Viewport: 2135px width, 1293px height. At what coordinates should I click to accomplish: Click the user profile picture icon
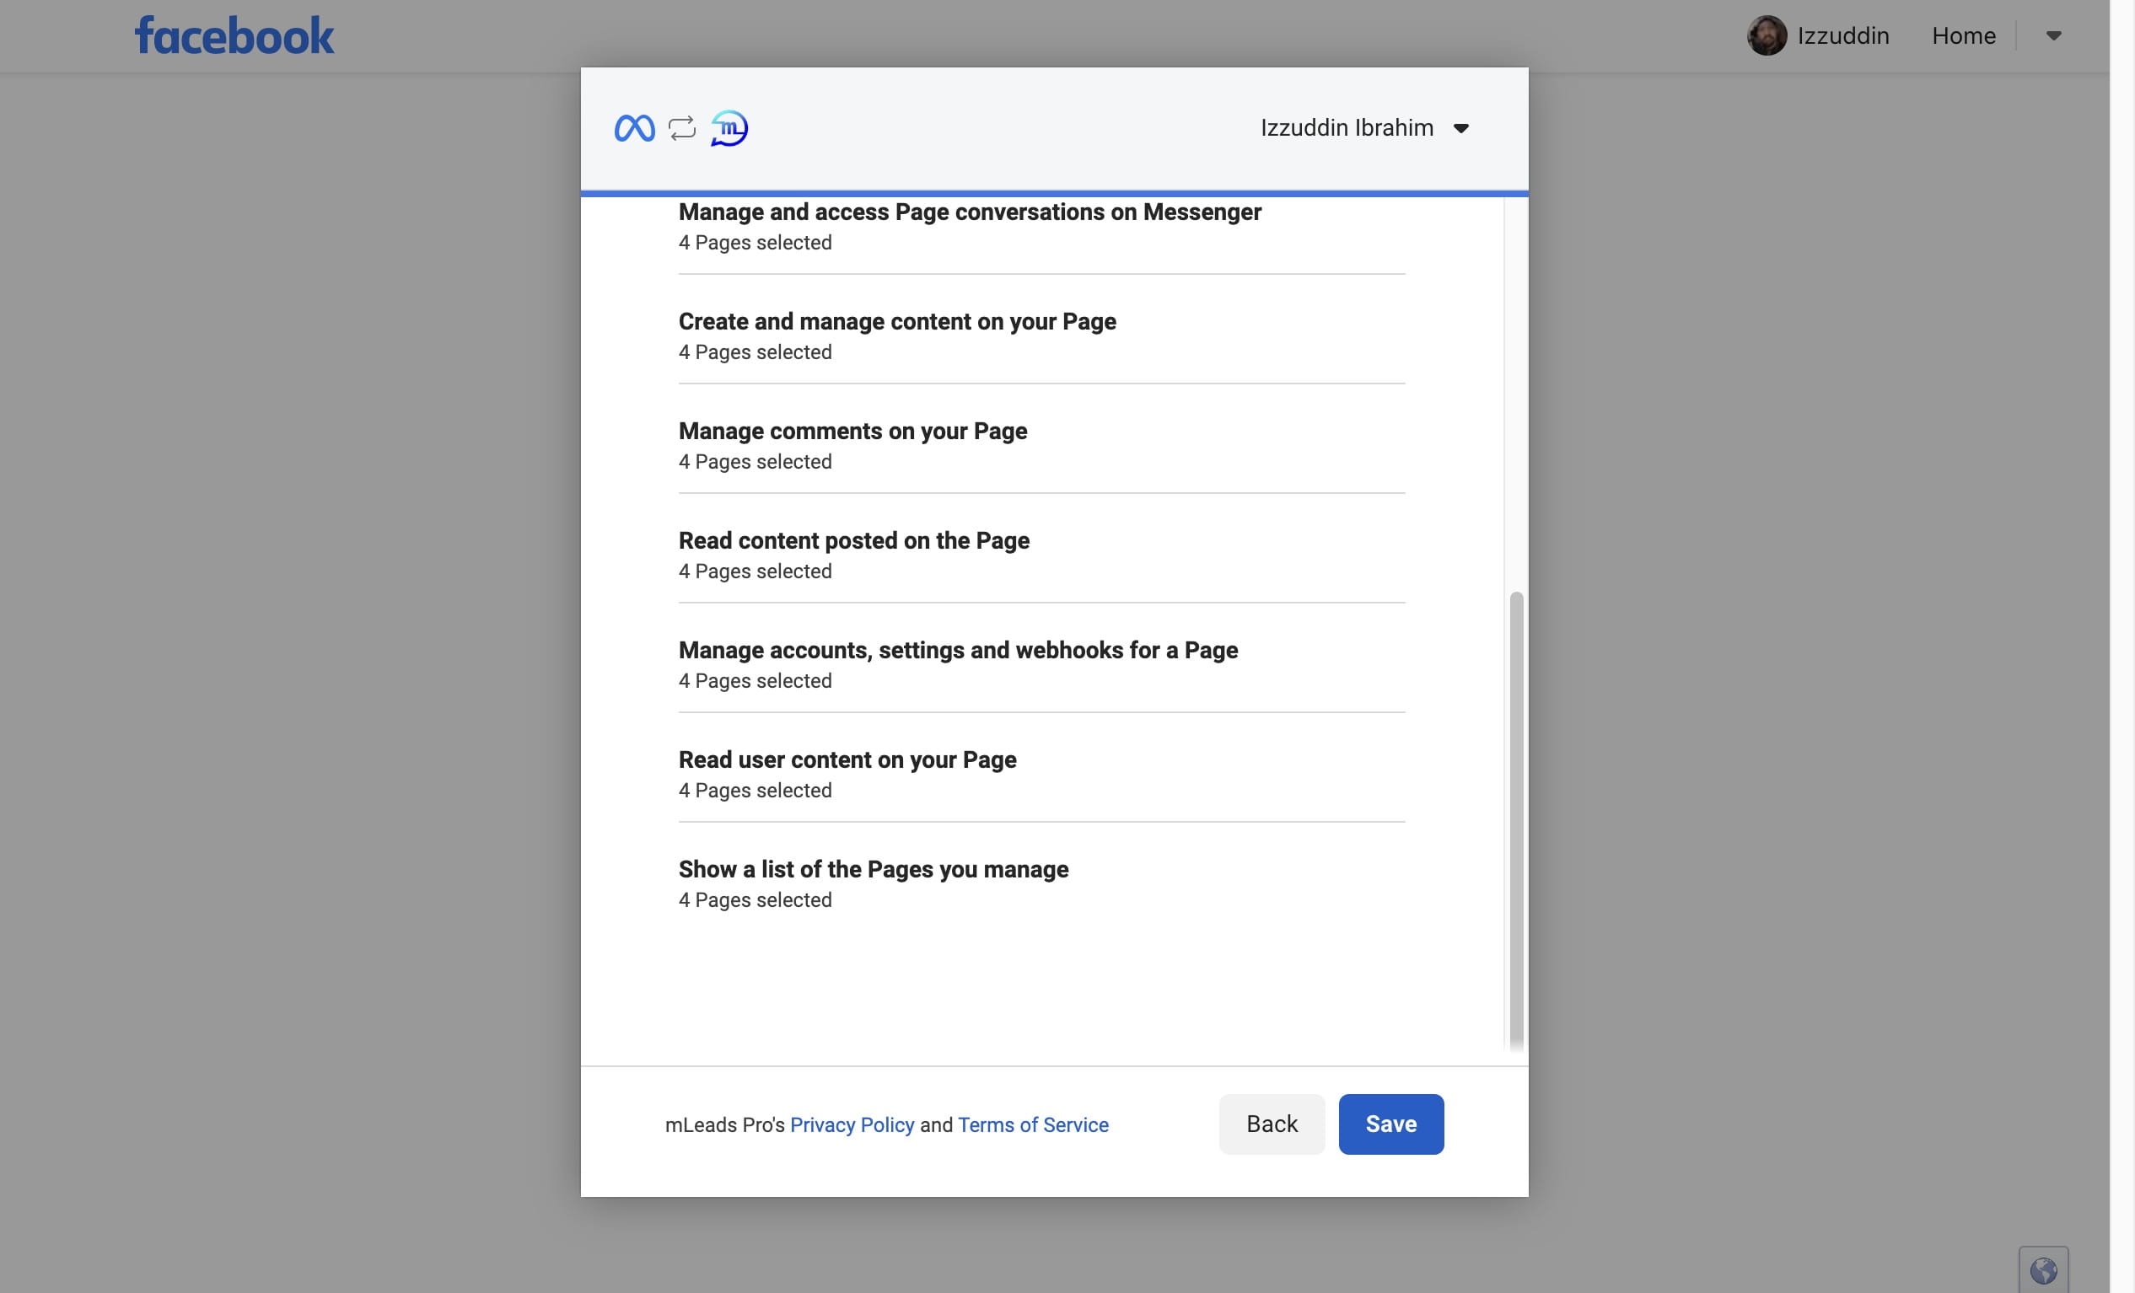point(1766,34)
